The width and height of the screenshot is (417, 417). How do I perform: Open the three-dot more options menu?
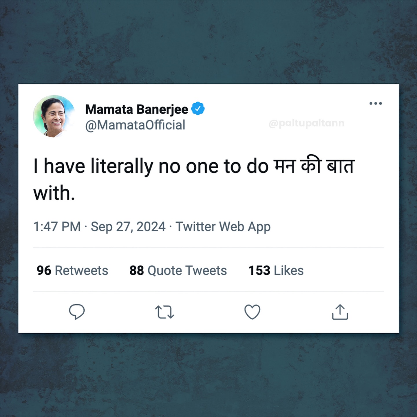[x=376, y=103]
